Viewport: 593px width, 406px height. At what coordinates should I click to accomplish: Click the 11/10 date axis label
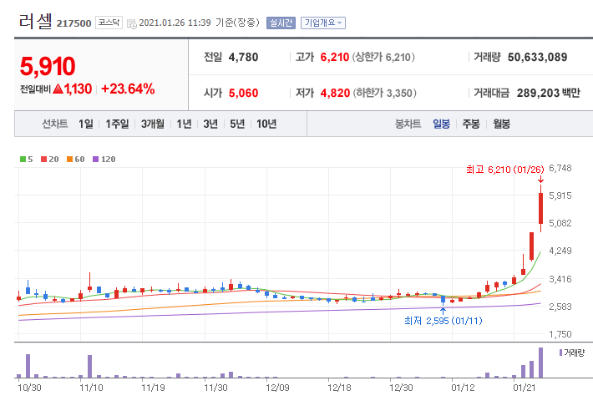coord(91,388)
